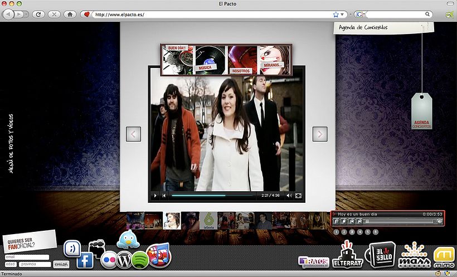Submit the fan form with Enviar
Image resolution: width=457 pixels, height=277 pixels.
(61, 265)
